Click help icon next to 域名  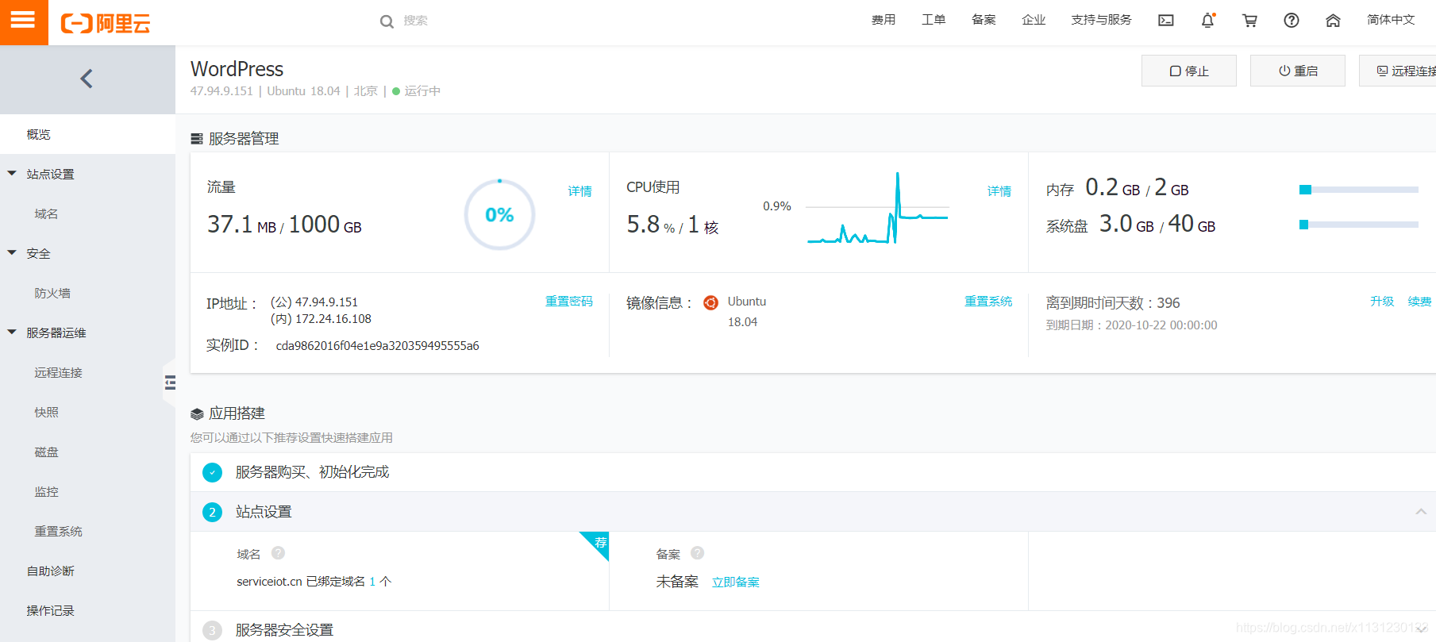pyautogui.click(x=278, y=552)
